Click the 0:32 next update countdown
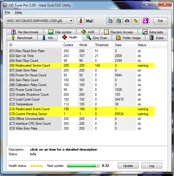Image resolution: width=174 pixels, height=176 pixels. click(x=106, y=166)
